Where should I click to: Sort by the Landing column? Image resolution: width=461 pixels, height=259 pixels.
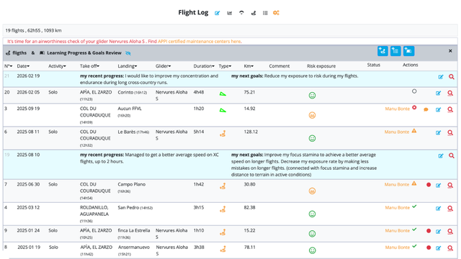pyautogui.click(x=127, y=66)
